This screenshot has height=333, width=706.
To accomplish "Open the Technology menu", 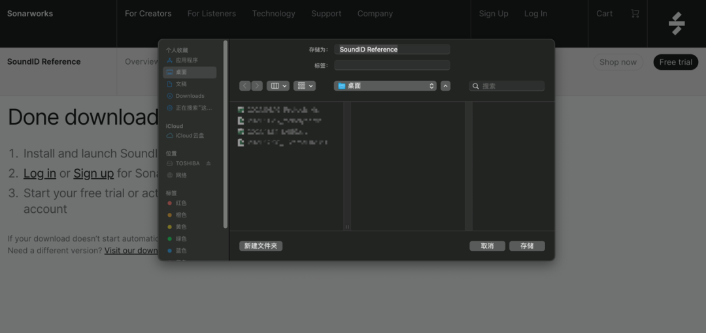I will click(273, 14).
